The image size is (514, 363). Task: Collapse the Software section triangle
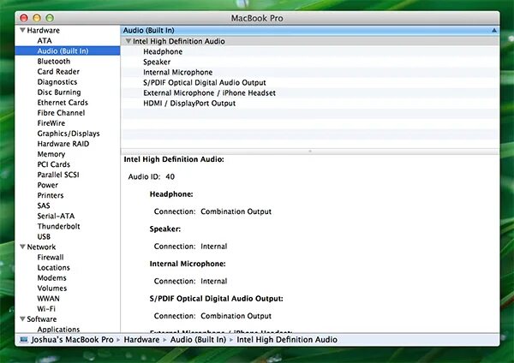[x=22, y=318]
